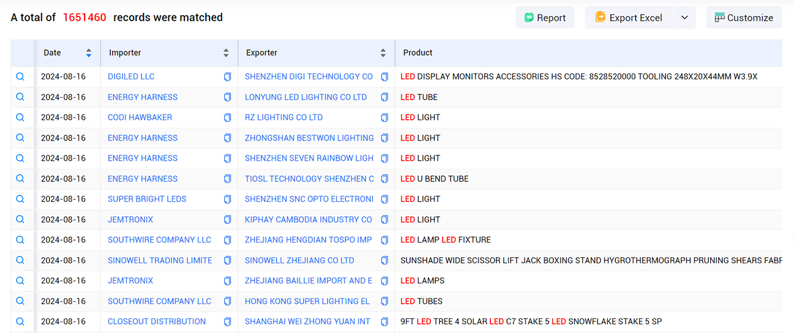Copy exporter name ZHEJIANG BAILLIE IMPORT AND E

point(384,280)
